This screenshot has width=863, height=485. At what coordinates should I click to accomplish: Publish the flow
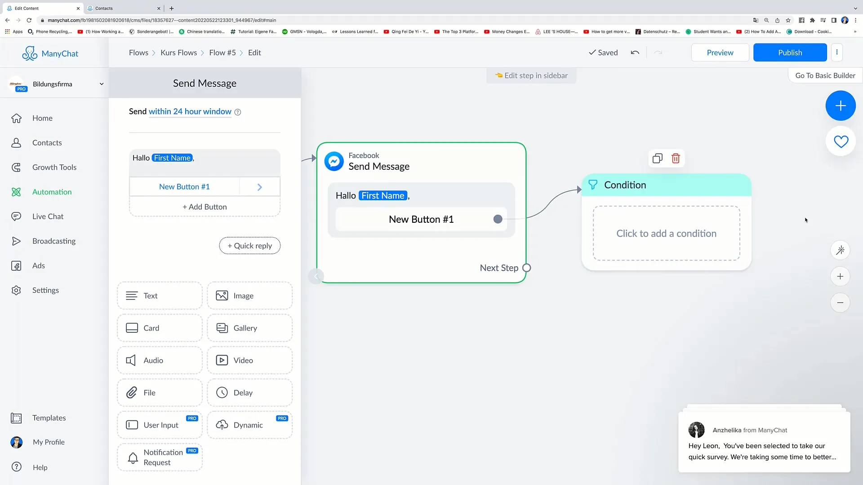point(790,53)
